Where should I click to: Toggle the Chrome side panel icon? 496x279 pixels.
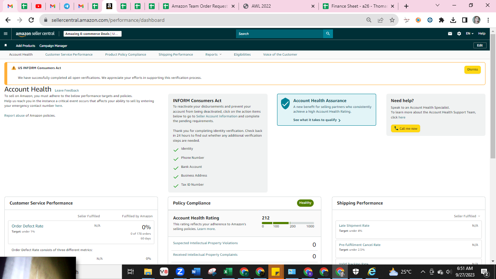coord(465,20)
